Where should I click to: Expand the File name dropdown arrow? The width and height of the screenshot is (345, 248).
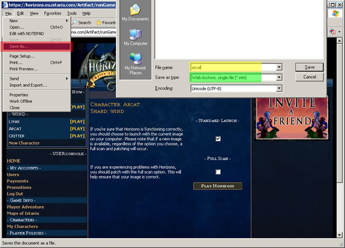click(279, 67)
